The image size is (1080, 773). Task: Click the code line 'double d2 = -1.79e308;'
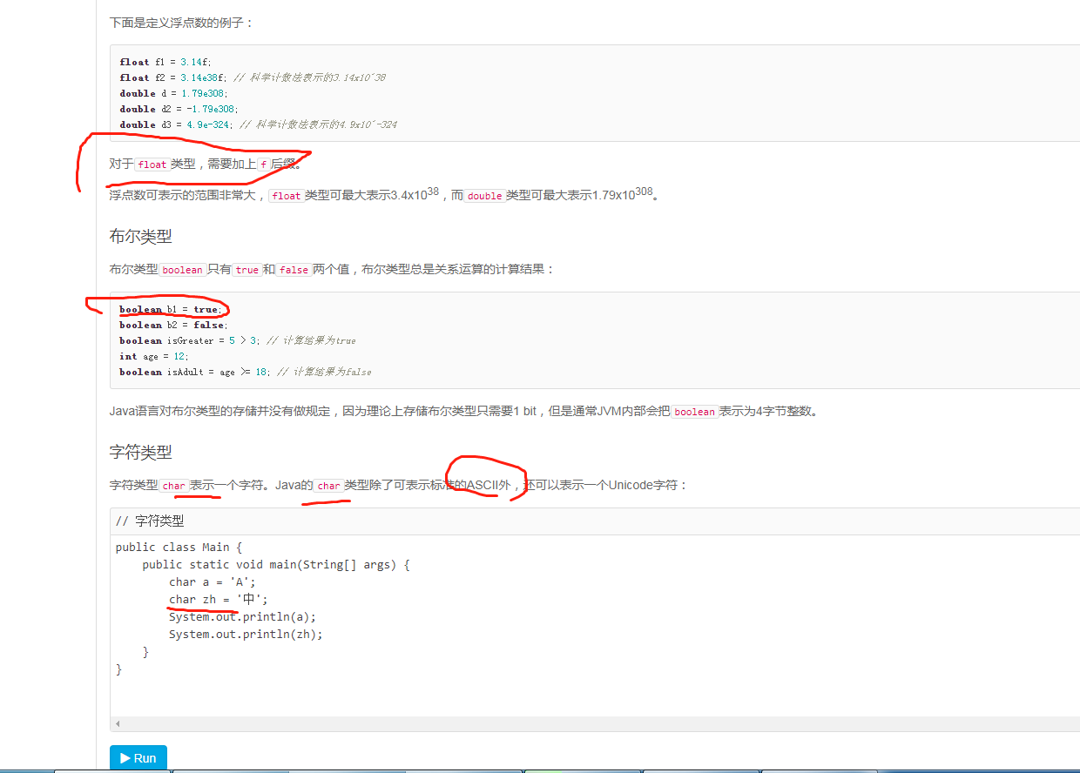click(x=179, y=109)
